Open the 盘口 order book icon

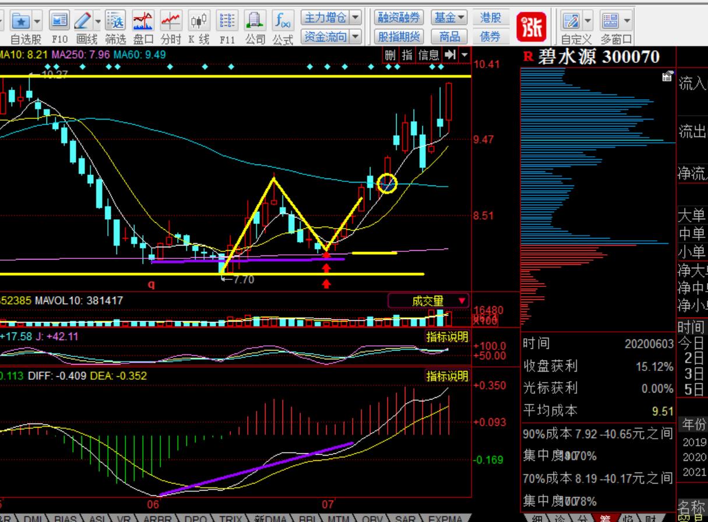click(143, 22)
